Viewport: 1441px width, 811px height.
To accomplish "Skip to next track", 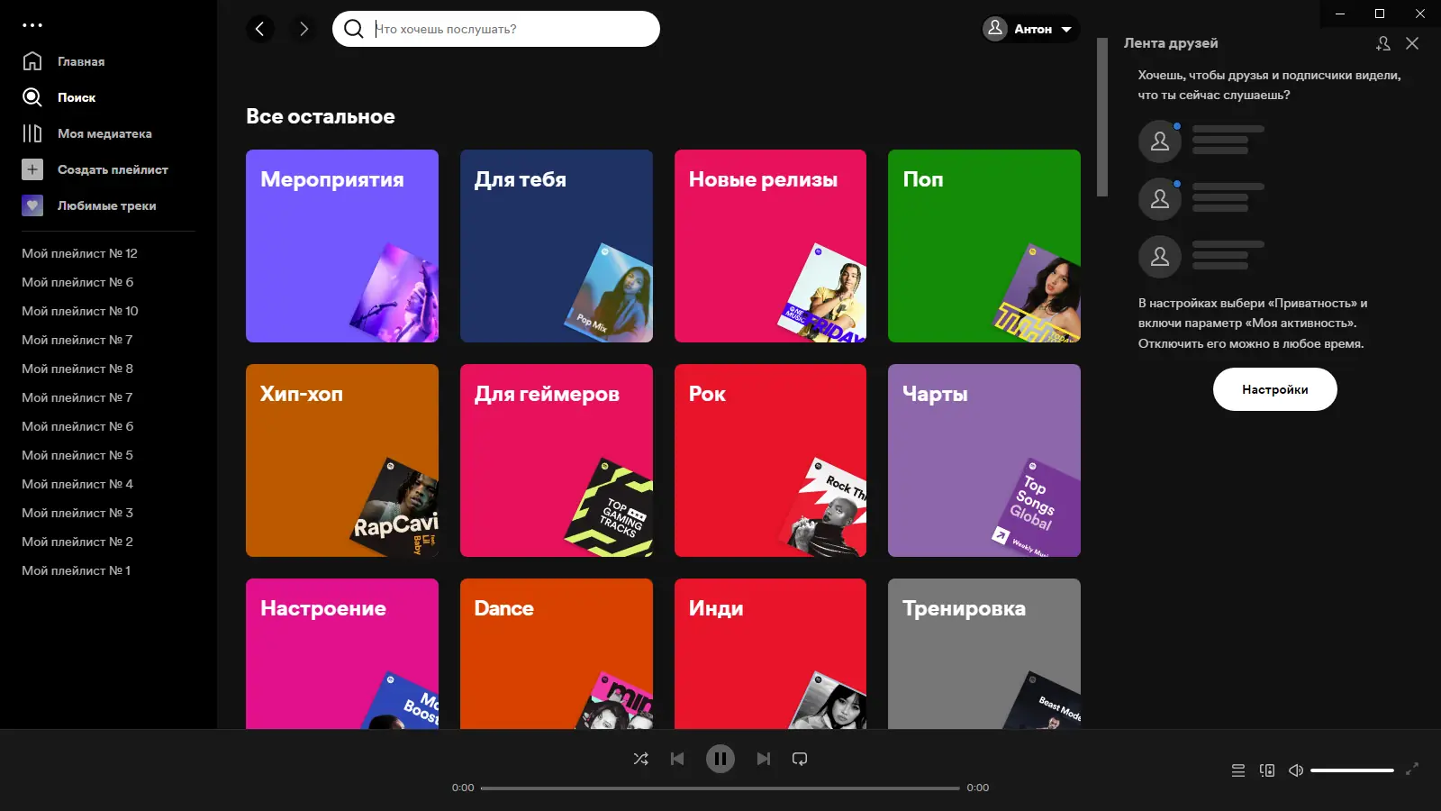I will (764, 759).
